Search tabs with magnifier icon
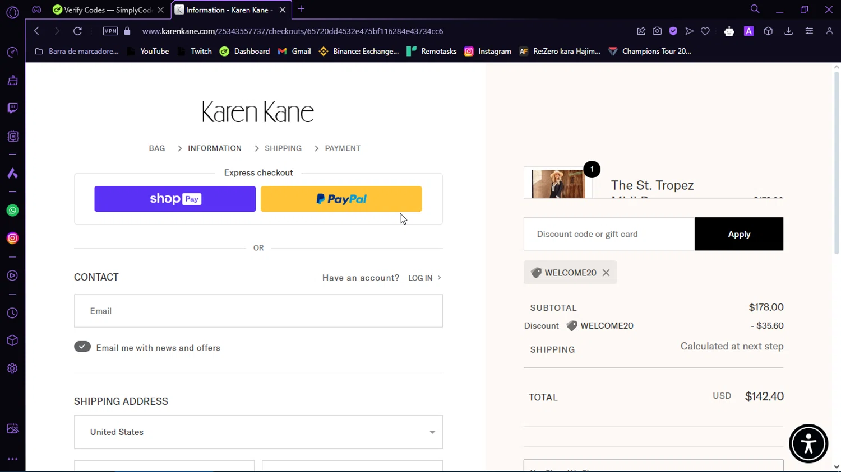841x472 pixels. (755, 9)
